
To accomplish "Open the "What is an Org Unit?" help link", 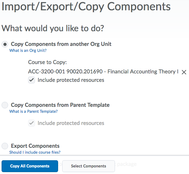I will click(28, 51).
